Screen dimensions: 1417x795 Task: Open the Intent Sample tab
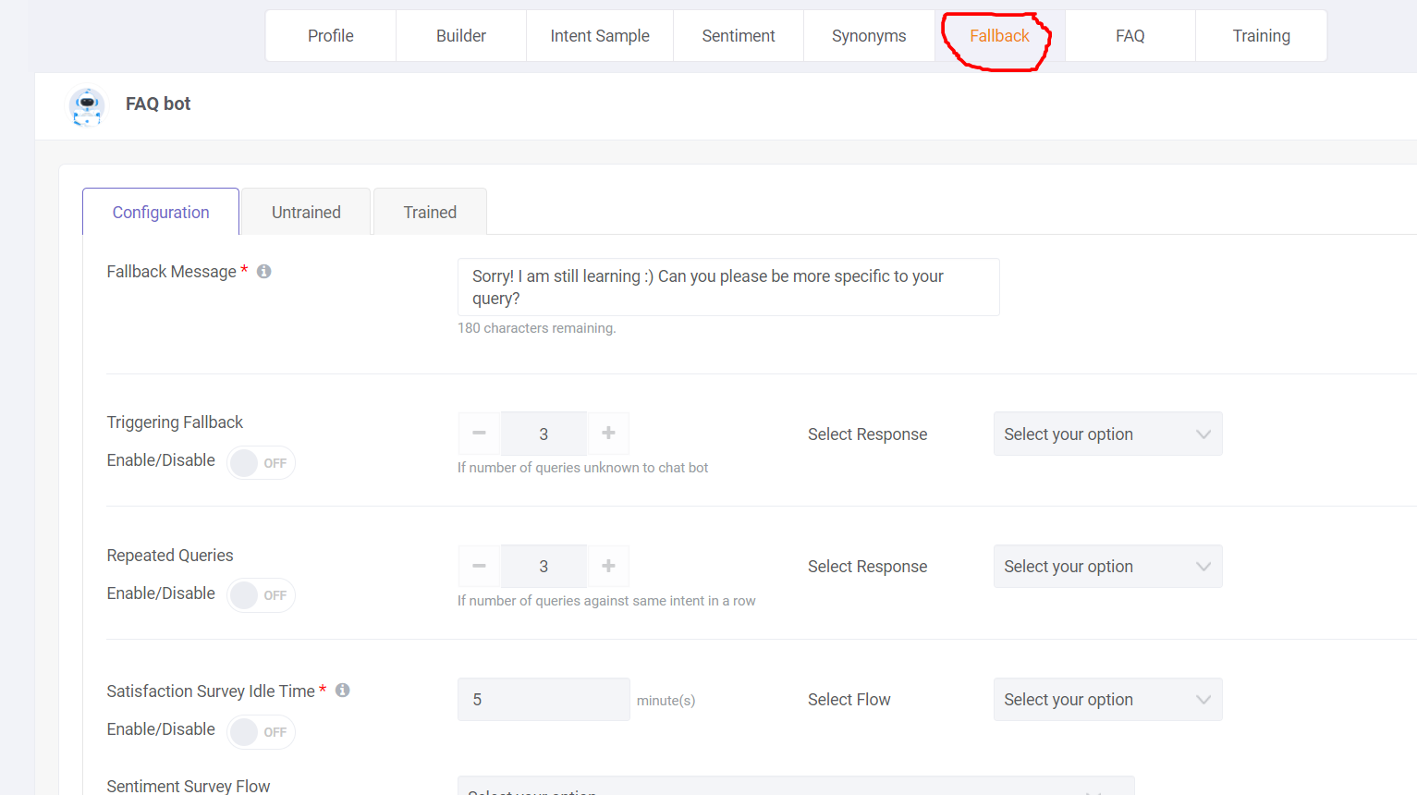coord(600,36)
